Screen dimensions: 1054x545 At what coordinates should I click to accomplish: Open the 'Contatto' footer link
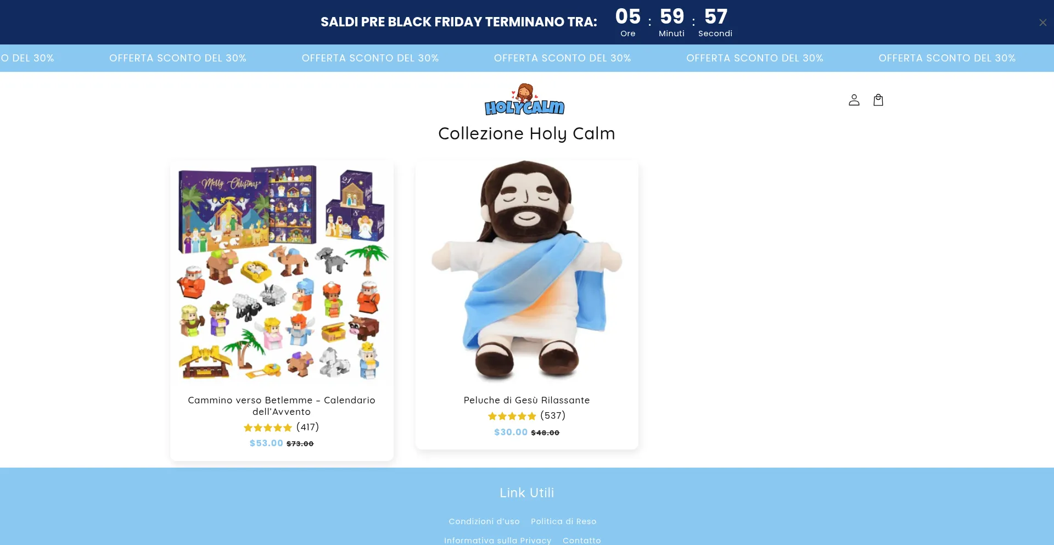pyautogui.click(x=582, y=541)
